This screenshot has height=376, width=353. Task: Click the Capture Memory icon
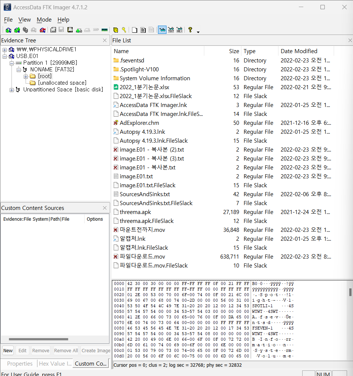[x=105, y=30]
